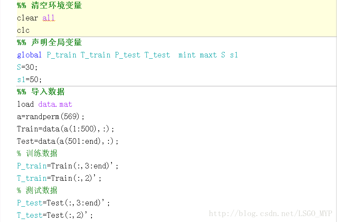
Task: Click the 导入数据 section heading
Action: coord(41,92)
